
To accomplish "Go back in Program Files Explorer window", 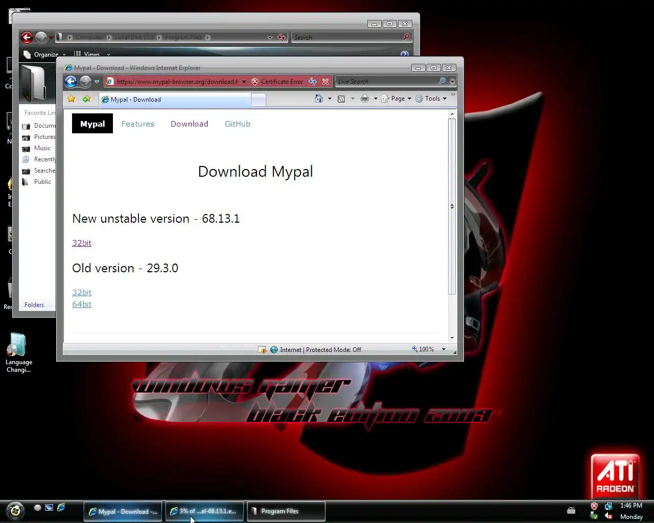I will pyautogui.click(x=27, y=37).
